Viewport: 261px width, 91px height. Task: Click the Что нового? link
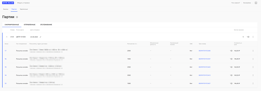[236, 3]
